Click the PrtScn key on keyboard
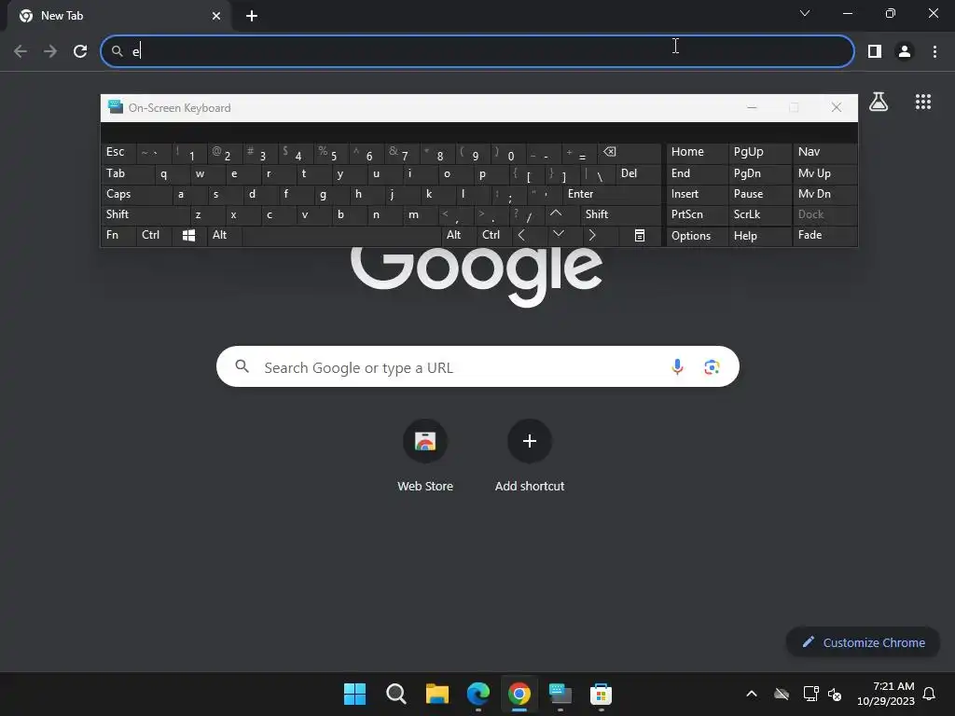This screenshot has width=955, height=716. [697, 214]
